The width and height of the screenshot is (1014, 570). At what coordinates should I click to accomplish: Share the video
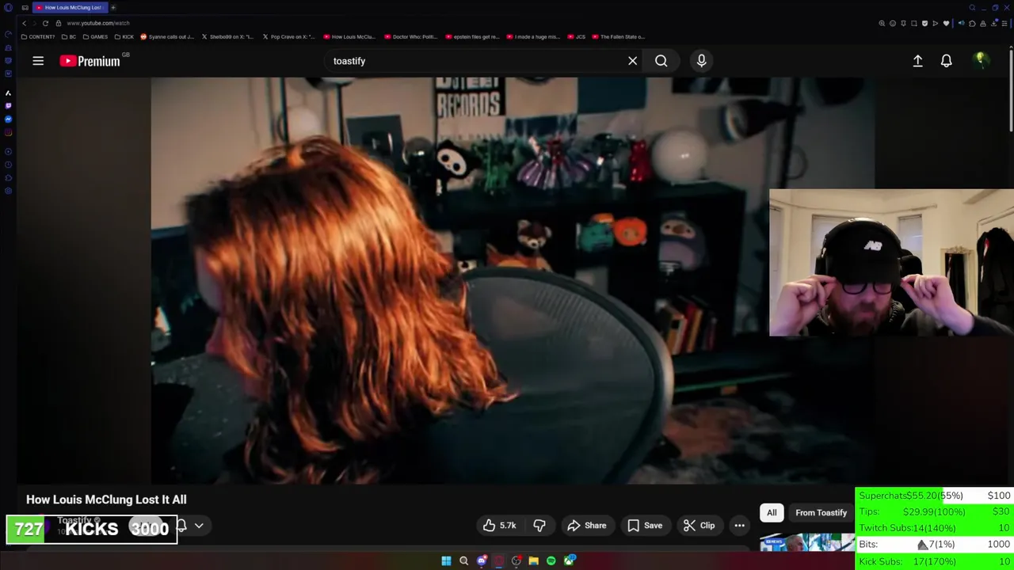587,526
